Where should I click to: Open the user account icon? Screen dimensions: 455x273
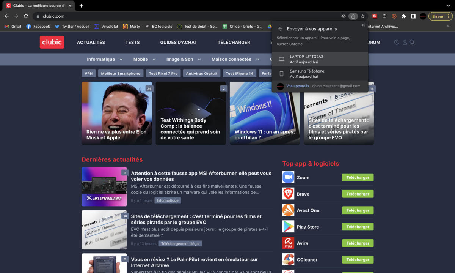[405, 42]
